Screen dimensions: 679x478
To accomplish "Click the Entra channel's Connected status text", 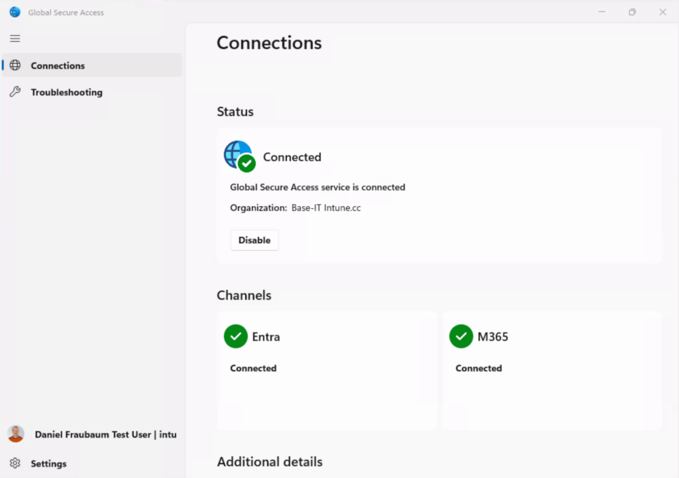I will pos(253,368).
